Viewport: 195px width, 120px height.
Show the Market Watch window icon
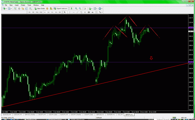(x=15, y=9)
